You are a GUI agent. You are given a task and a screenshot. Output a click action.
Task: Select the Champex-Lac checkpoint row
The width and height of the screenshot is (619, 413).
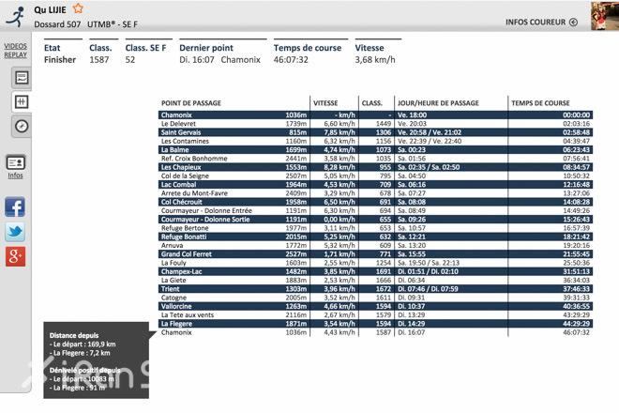375,271
